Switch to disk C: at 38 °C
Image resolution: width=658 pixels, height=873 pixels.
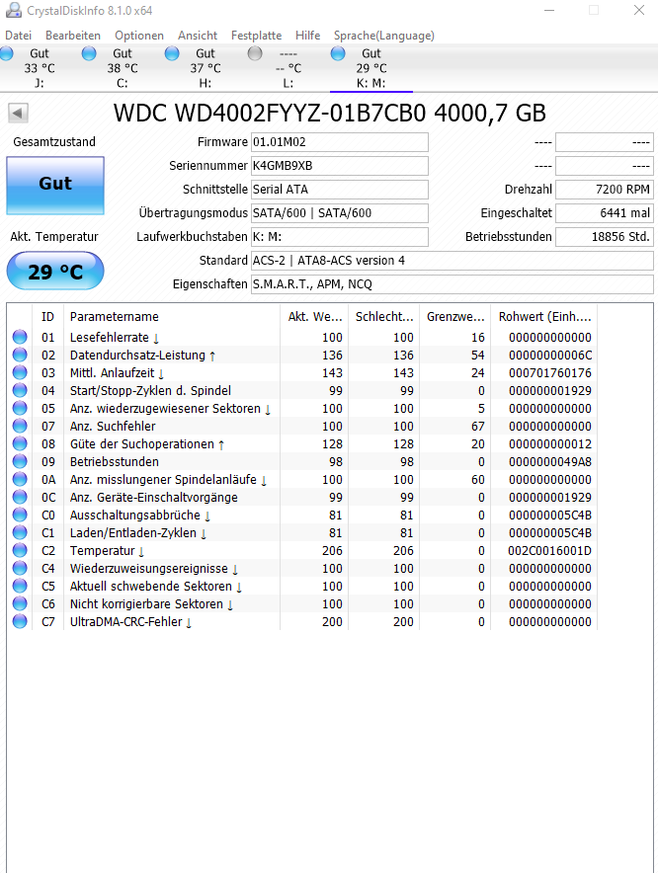coord(123,68)
